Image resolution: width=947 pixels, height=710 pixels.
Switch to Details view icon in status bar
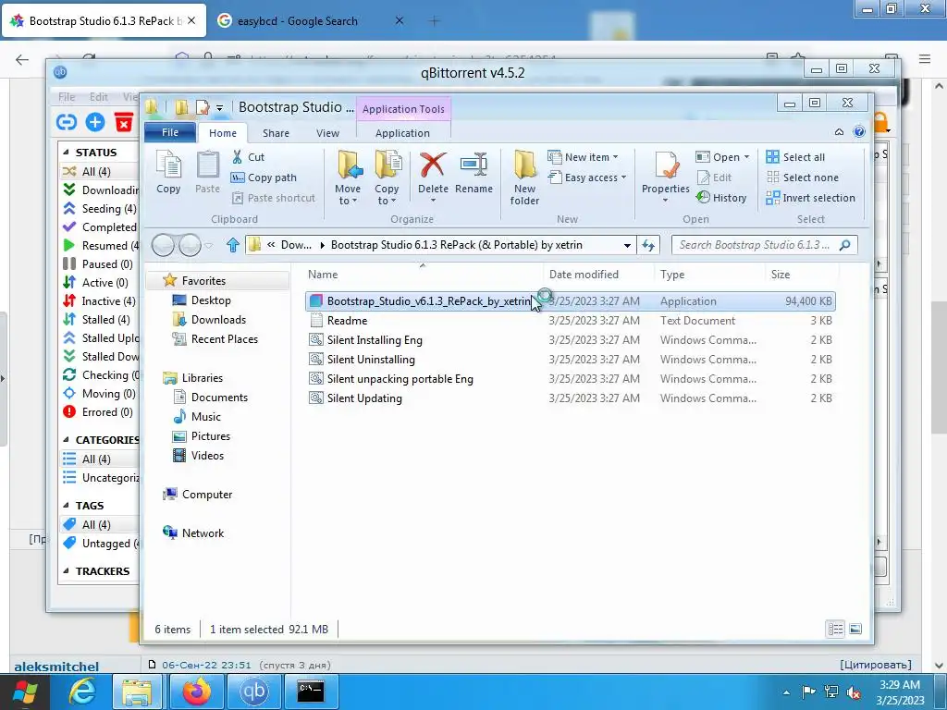coord(835,629)
